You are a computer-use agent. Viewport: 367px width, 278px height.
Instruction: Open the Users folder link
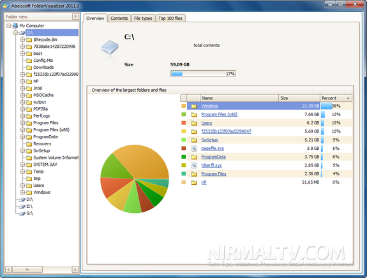coord(207,123)
